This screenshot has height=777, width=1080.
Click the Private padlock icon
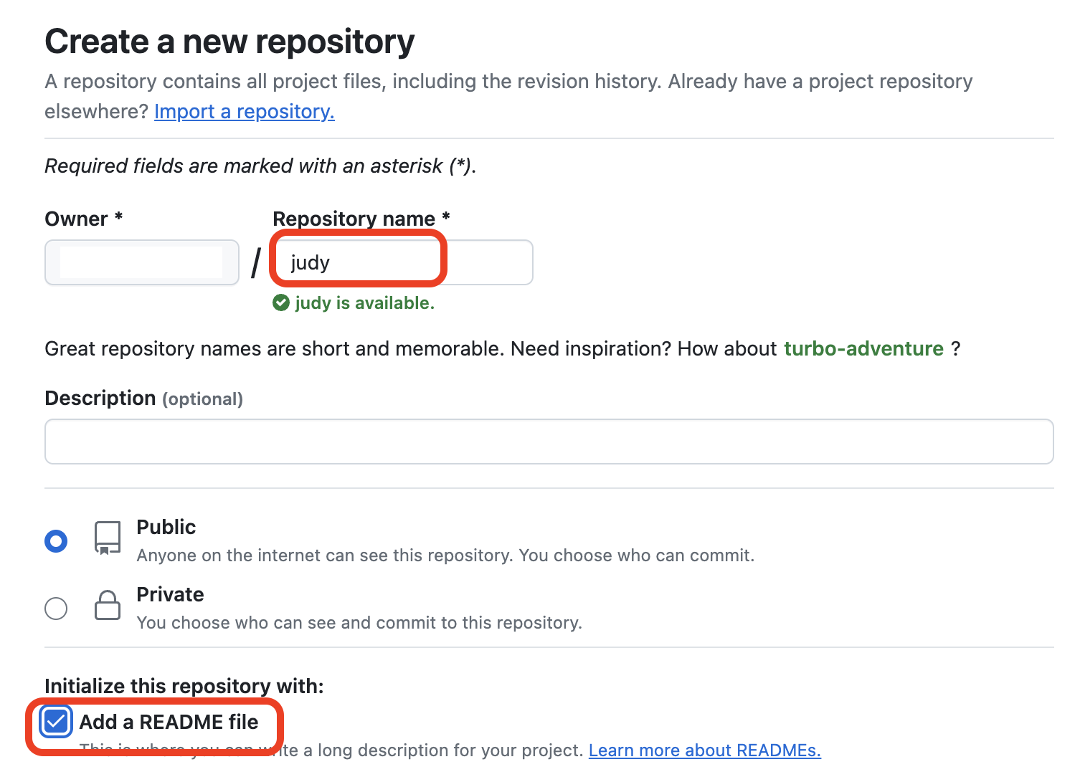108,606
